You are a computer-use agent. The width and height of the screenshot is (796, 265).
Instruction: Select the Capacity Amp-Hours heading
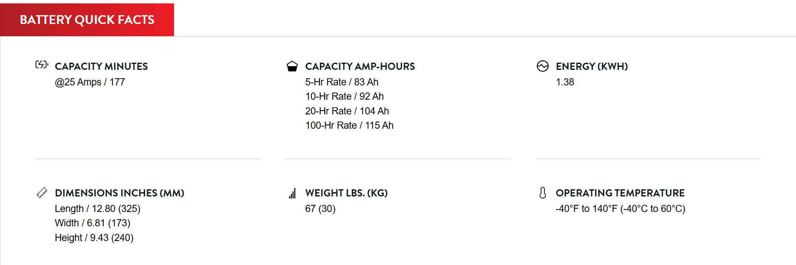click(x=360, y=66)
